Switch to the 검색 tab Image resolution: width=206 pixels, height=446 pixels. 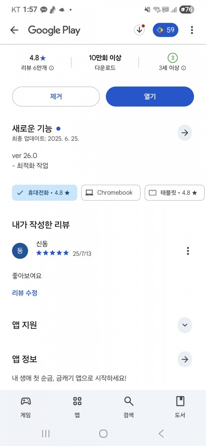pos(129,407)
